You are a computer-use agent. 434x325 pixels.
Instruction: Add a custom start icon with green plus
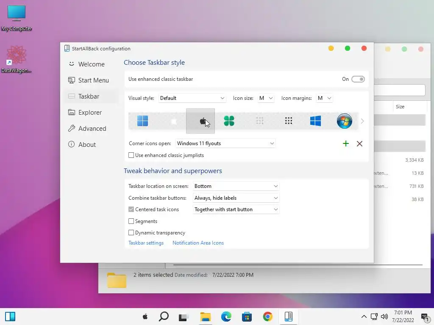click(346, 143)
